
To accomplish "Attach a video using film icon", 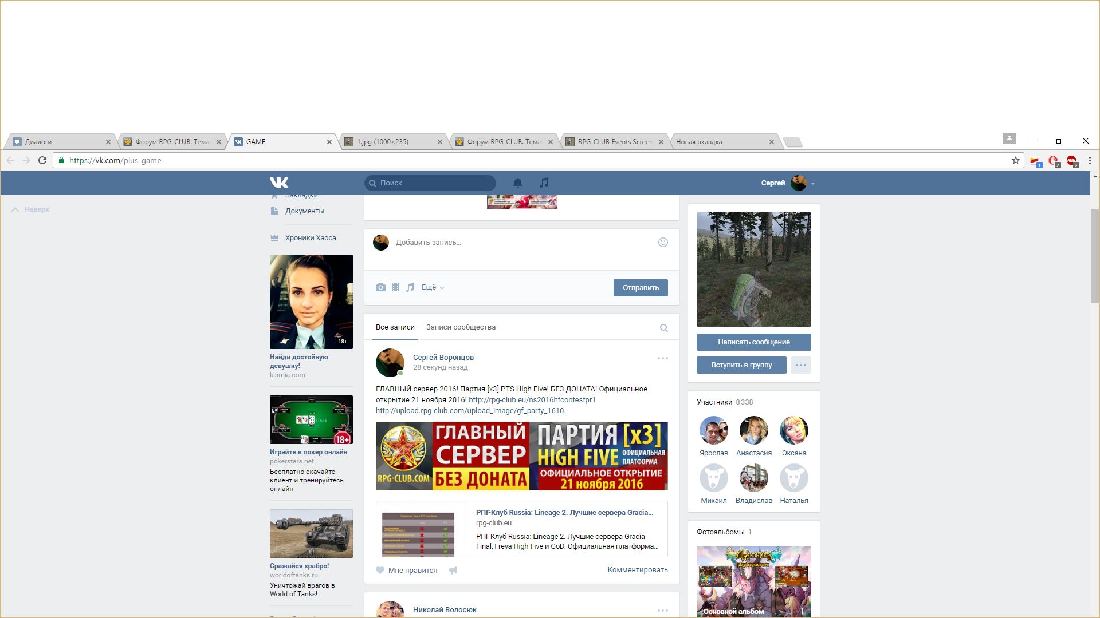I will point(395,287).
